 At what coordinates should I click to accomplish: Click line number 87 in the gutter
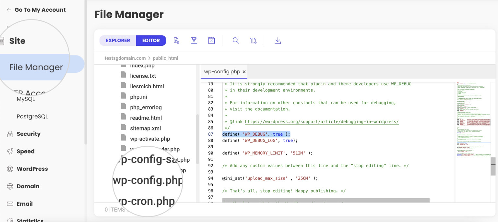point(210,134)
